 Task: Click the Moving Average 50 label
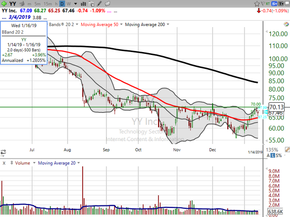[x=100, y=25]
